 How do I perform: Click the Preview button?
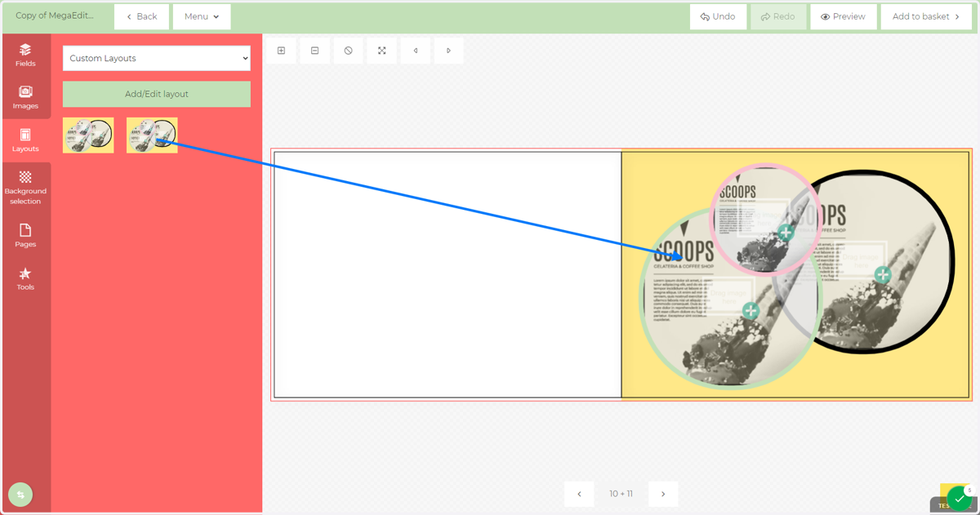tap(843, 16)
